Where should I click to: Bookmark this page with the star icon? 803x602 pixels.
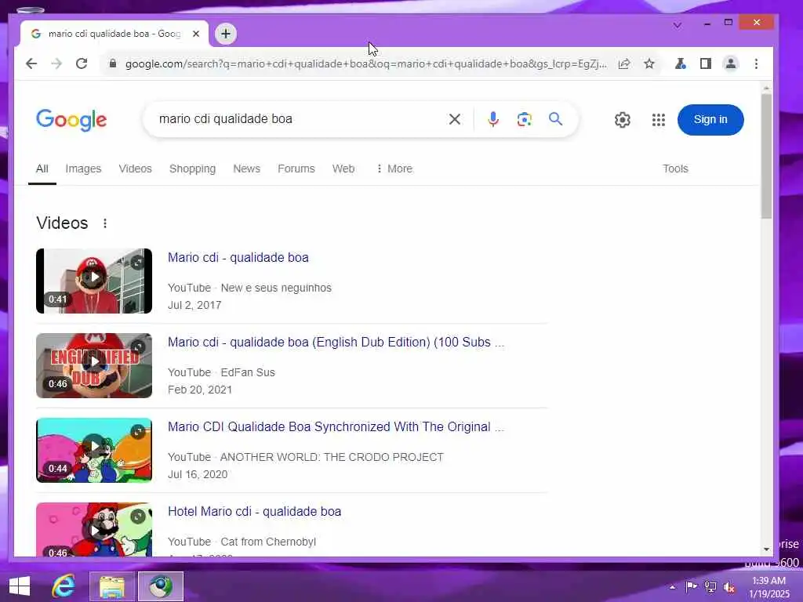[x=649, y=64]
